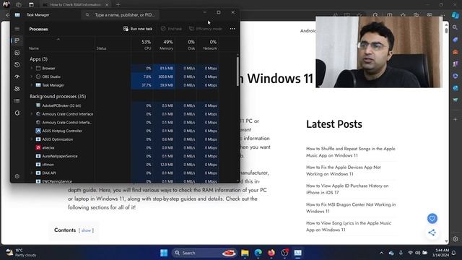Expand the ASUS Optimization row
The width and height of the screenshot is (462, 260).
[32, 139]
